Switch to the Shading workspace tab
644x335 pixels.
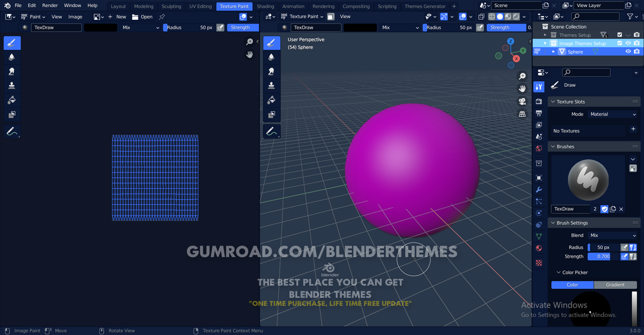265,6
